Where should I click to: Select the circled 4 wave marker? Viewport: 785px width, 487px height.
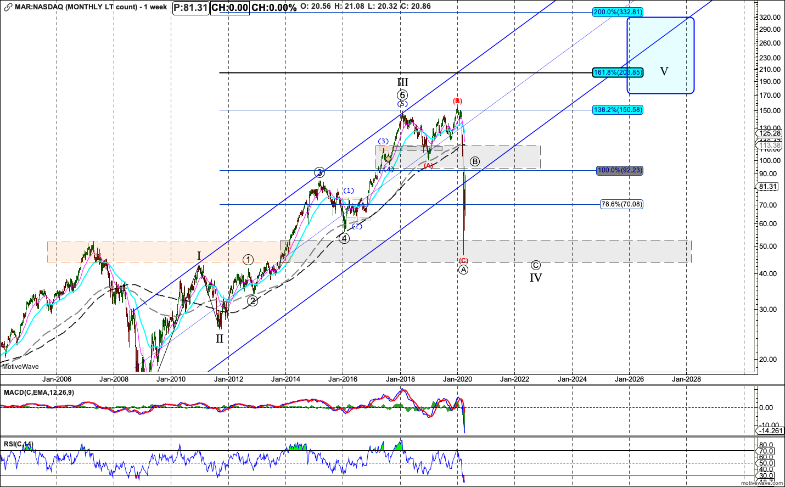(x=344, y=238)
